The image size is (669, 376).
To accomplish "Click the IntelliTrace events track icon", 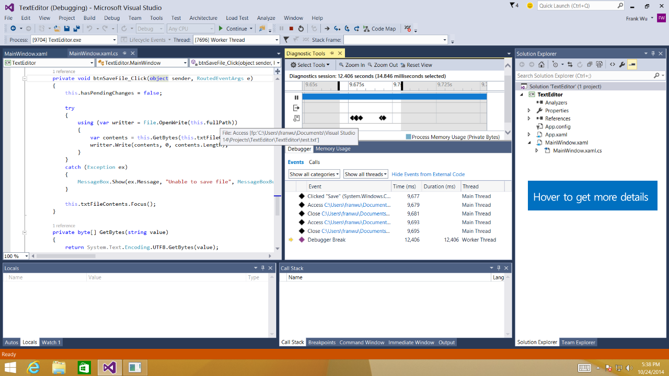I will [x=296, y=118].
